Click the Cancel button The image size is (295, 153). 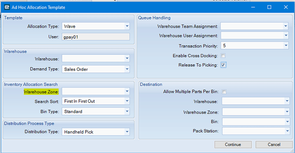click(x=274, y=144)
